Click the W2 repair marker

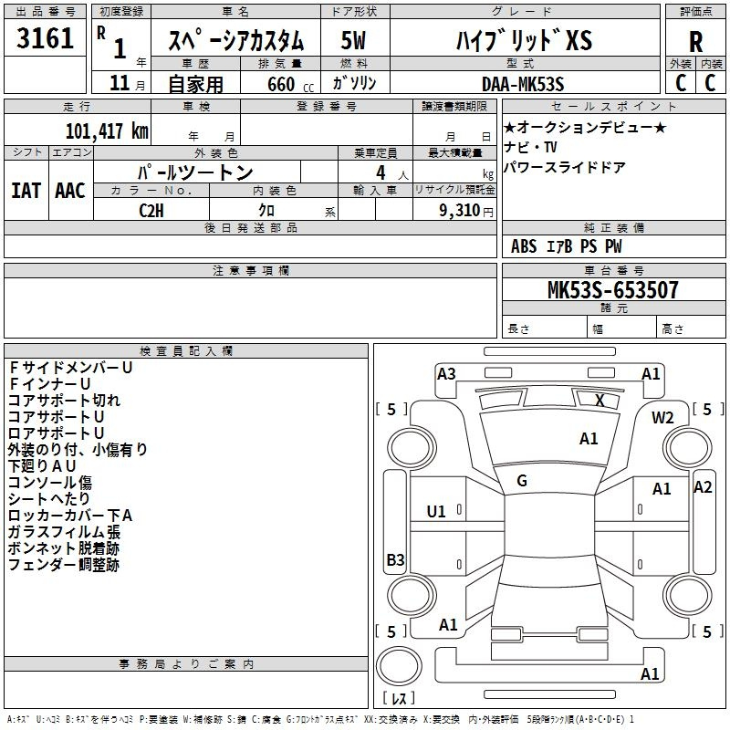[x=662, y=418]
